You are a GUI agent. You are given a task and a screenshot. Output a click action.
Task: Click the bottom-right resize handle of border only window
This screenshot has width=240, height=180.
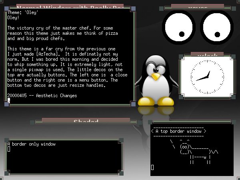121,173
